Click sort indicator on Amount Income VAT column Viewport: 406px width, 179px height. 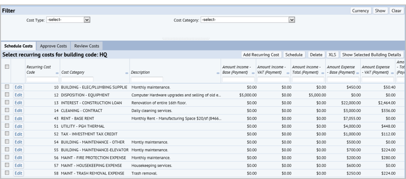point(288,73)
